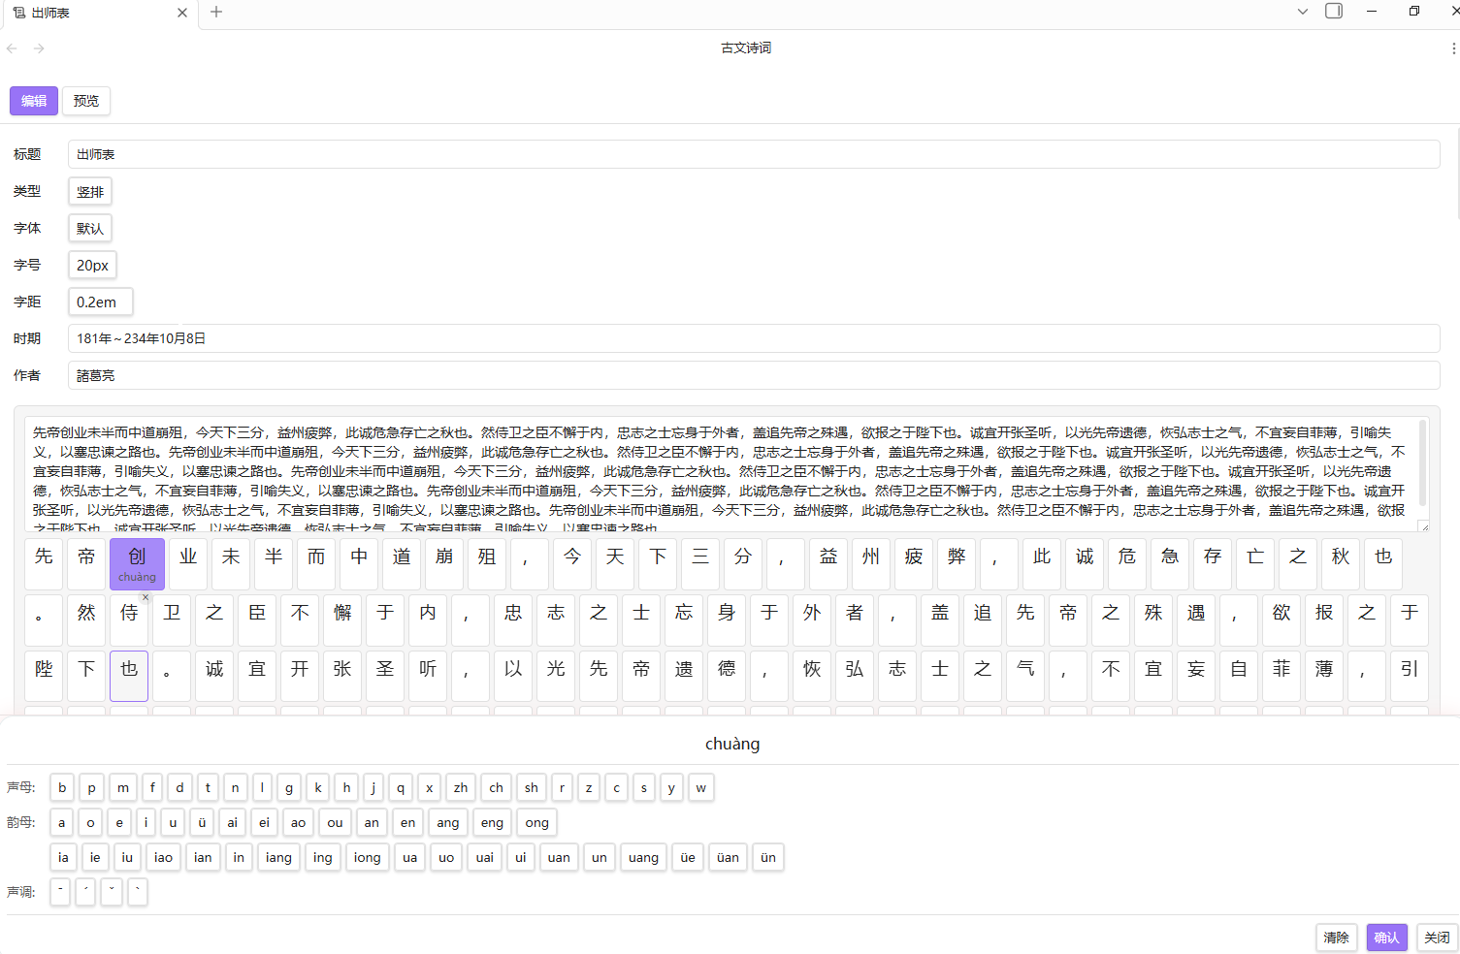
Task: Select the 弊 character tile
Action: coord(957,563)
